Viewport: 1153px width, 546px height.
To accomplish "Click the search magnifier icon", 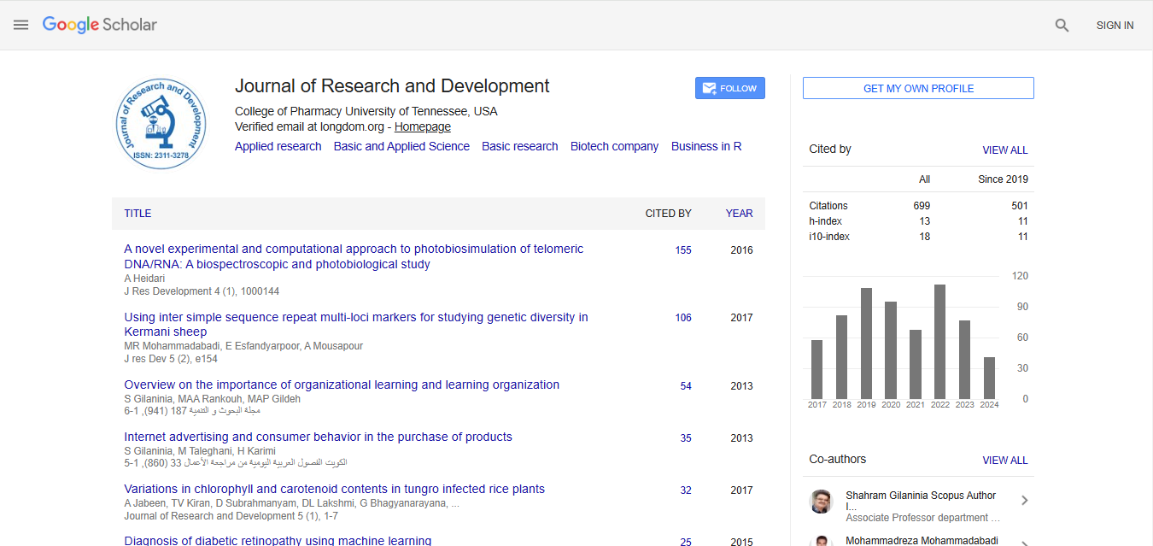I will pos(1062,26).
